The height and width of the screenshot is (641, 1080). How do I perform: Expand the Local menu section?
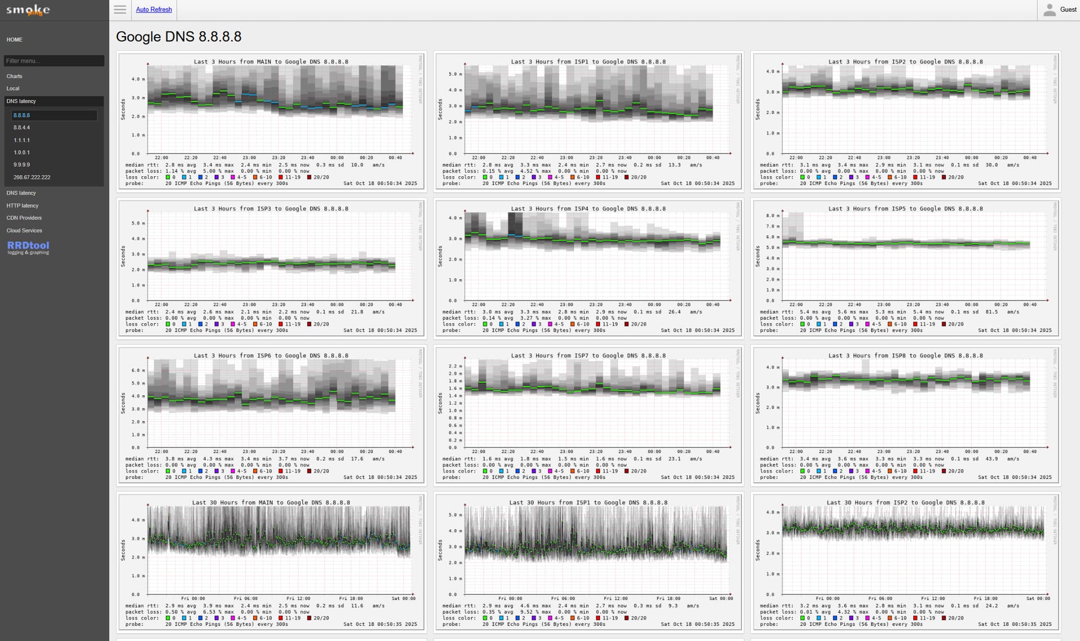coord(13,88)
